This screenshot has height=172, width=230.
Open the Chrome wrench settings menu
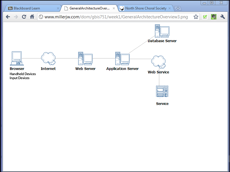click(x=223, y=17)
